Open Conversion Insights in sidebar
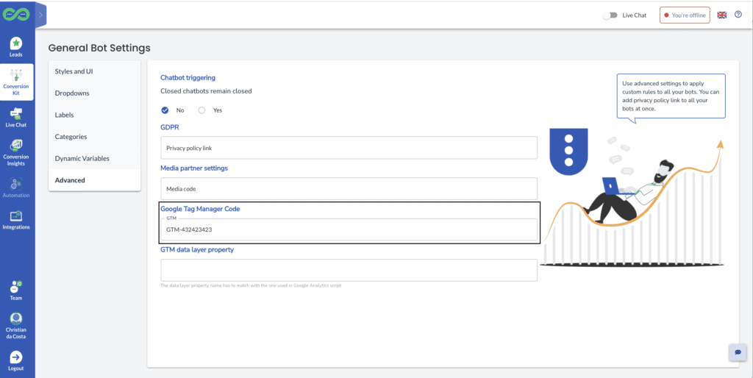The height and width of the screenshot is (378, 753). click(x=16, y=153)
